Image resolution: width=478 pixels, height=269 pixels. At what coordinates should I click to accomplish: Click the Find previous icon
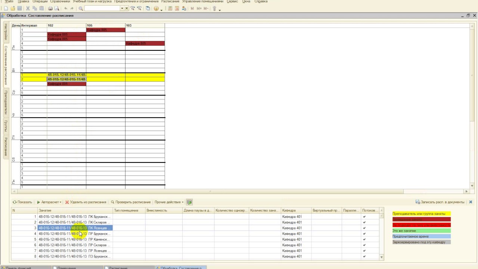[139, 9]
